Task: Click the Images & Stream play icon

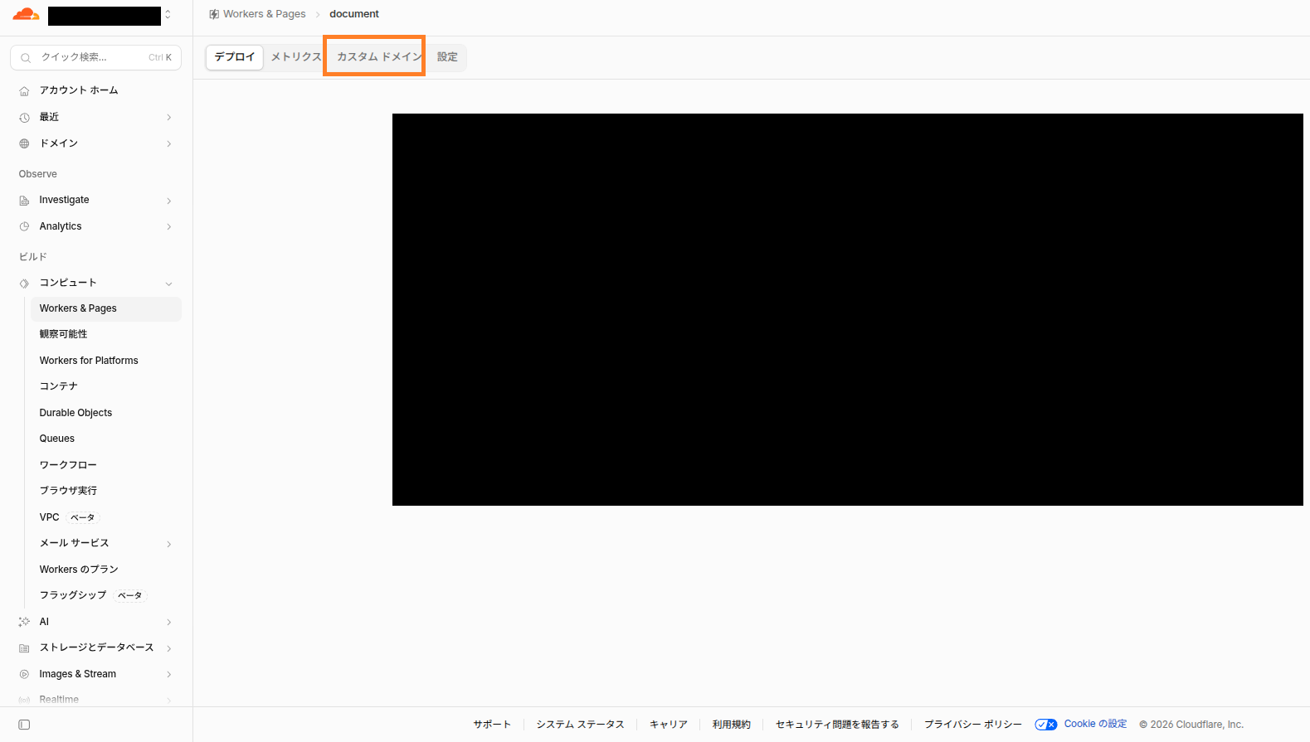Action: [x=24, y=674]
